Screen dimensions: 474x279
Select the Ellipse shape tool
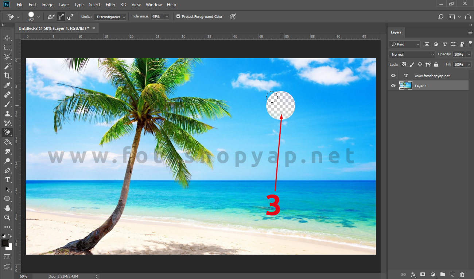pos(7,199)
